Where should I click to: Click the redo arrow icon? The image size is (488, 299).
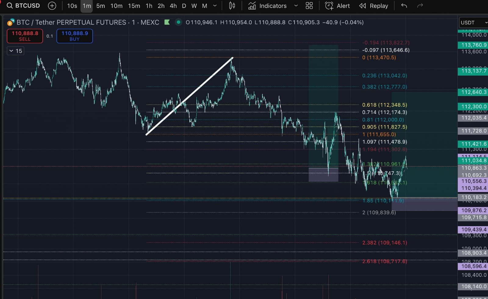pyautogui.click(x=420, y=6)
